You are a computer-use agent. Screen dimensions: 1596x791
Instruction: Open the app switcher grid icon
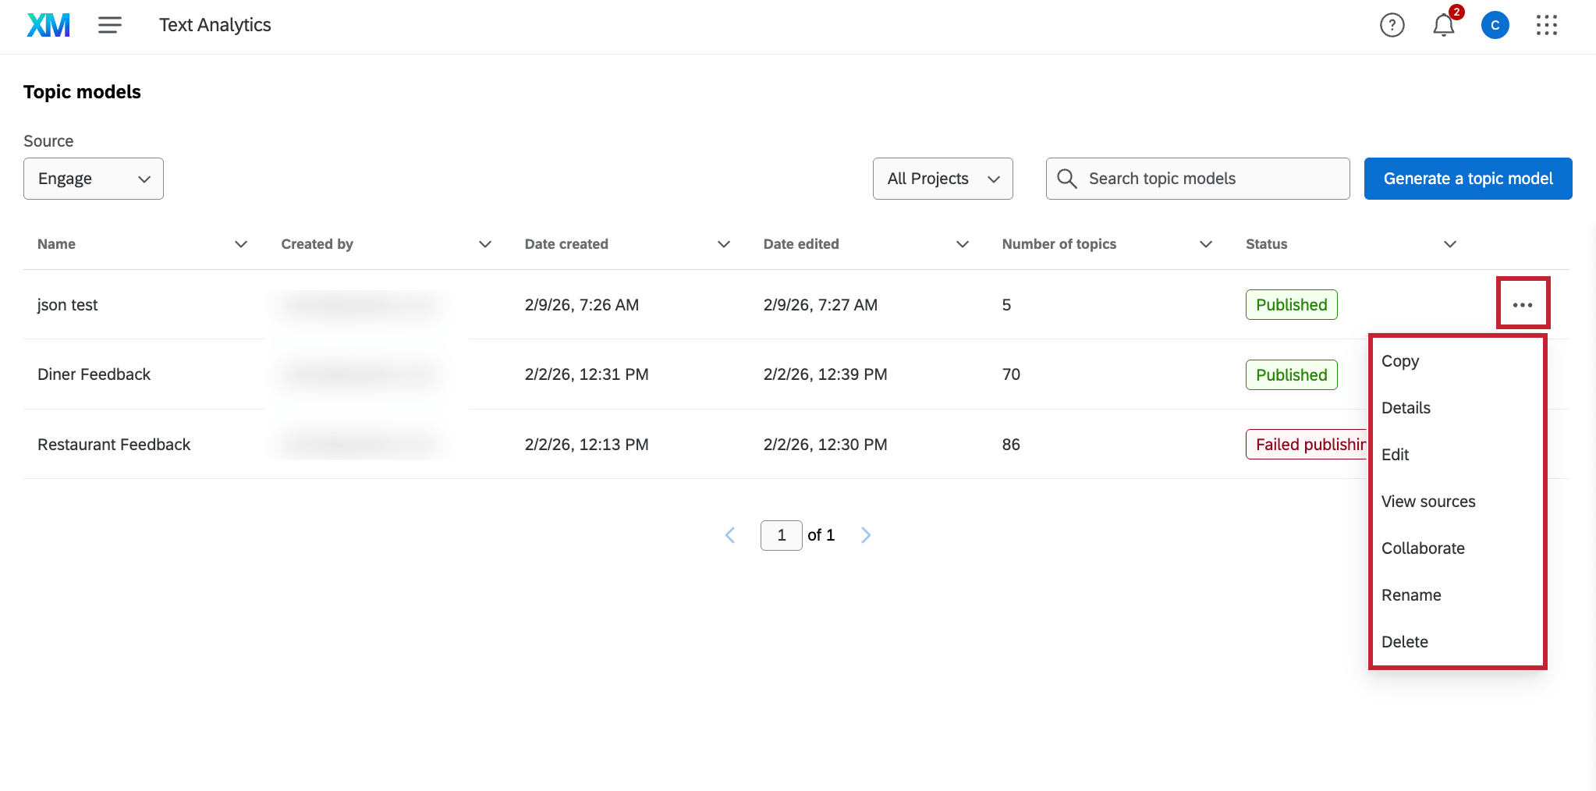pos(1546,25)
